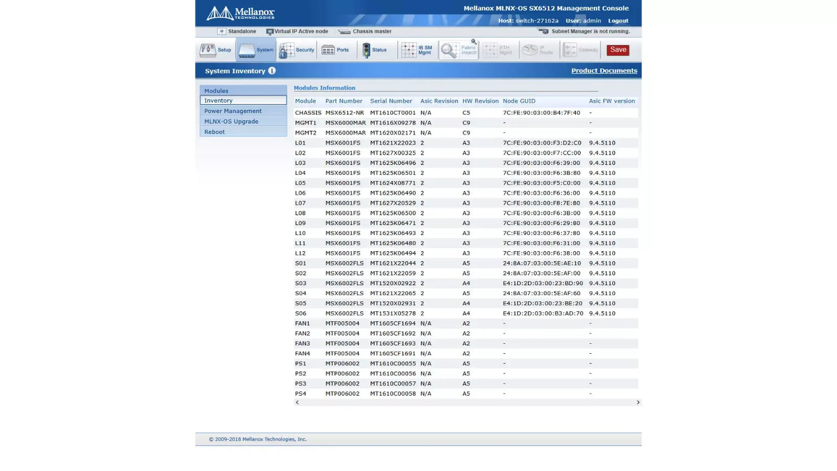837x471 pixels.
Task: Click the Chassis master icon
Action: 344,32
